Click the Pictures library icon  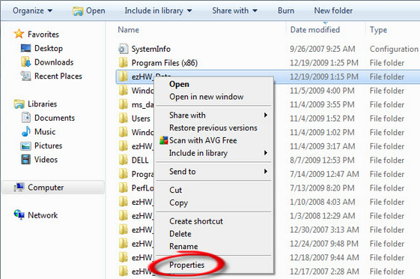tap(25, 145)
